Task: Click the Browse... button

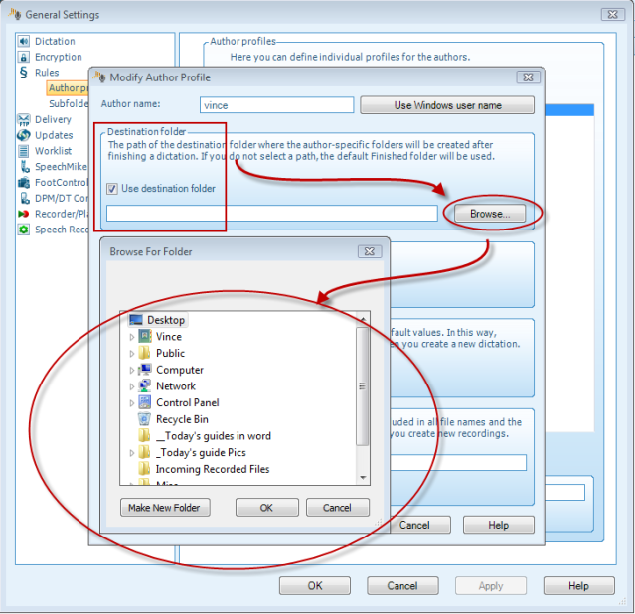Action: tap(490, 214)
